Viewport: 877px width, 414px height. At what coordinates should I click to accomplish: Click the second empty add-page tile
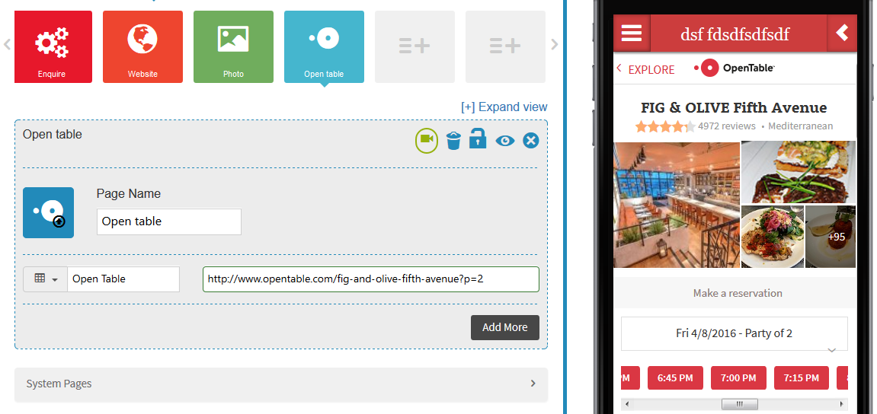point(505,47)
